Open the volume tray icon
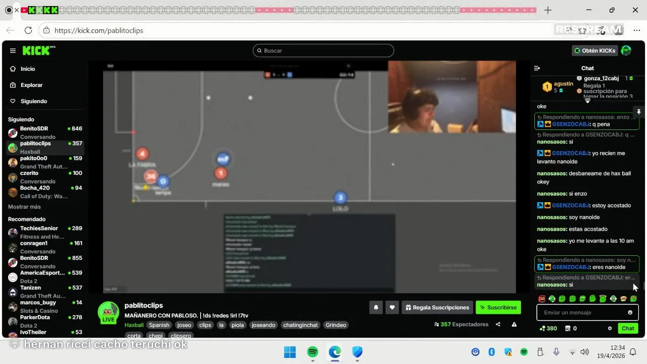Viewport: 647px width, 364px height. pyautogui.click(x=585, y=352)
